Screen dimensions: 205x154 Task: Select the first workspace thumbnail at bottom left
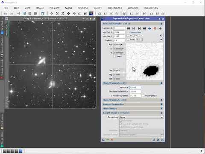coord(5,151)
